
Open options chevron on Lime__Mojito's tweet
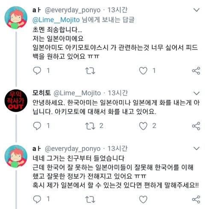(x=196, y=93)
